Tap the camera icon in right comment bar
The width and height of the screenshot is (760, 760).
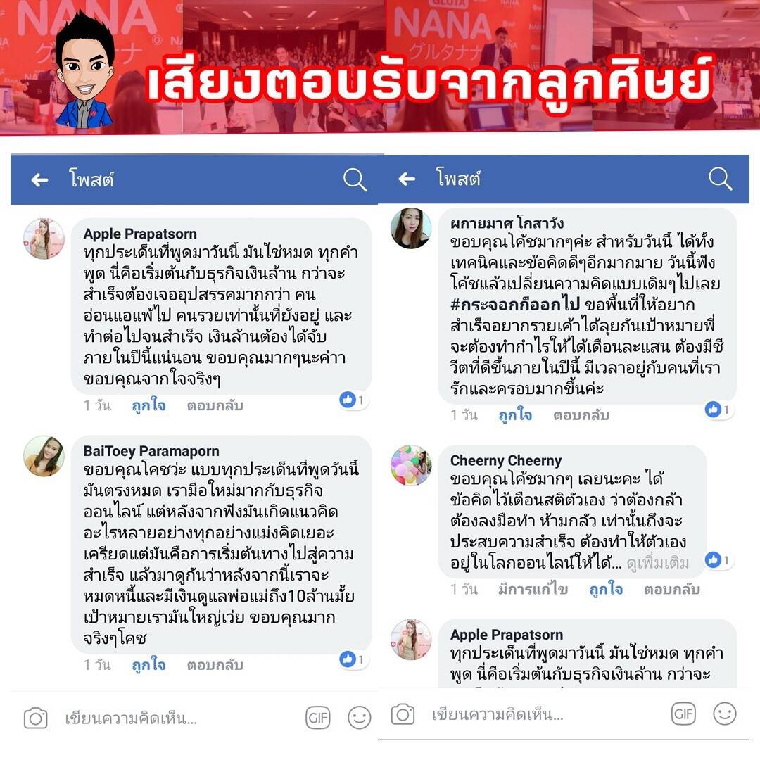point(403,714)
